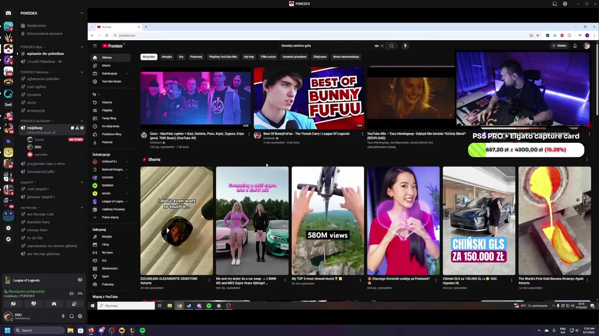Viewport: 599px width, 336px height.
Task: Select the Wszystko filter chip
Action: 149,56
